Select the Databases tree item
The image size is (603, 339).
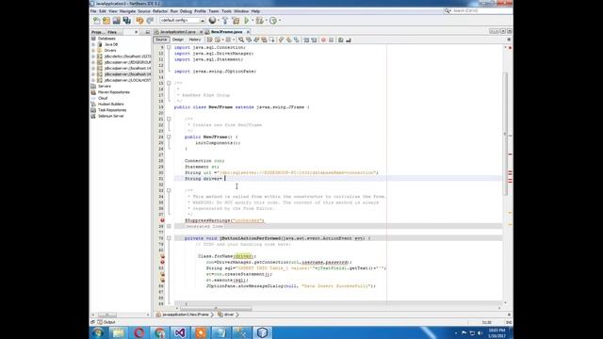tap(106, 39)
